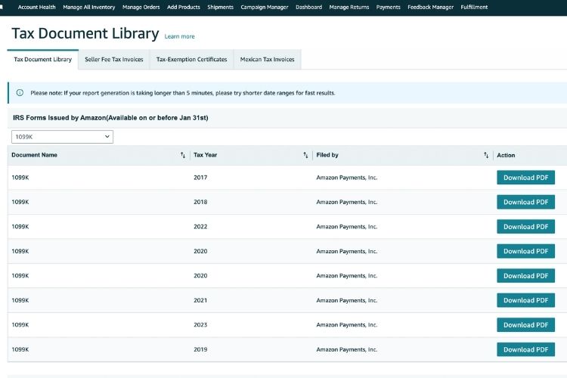Click the Learn more link
567x378 pixels.
[x=179, y=36]
